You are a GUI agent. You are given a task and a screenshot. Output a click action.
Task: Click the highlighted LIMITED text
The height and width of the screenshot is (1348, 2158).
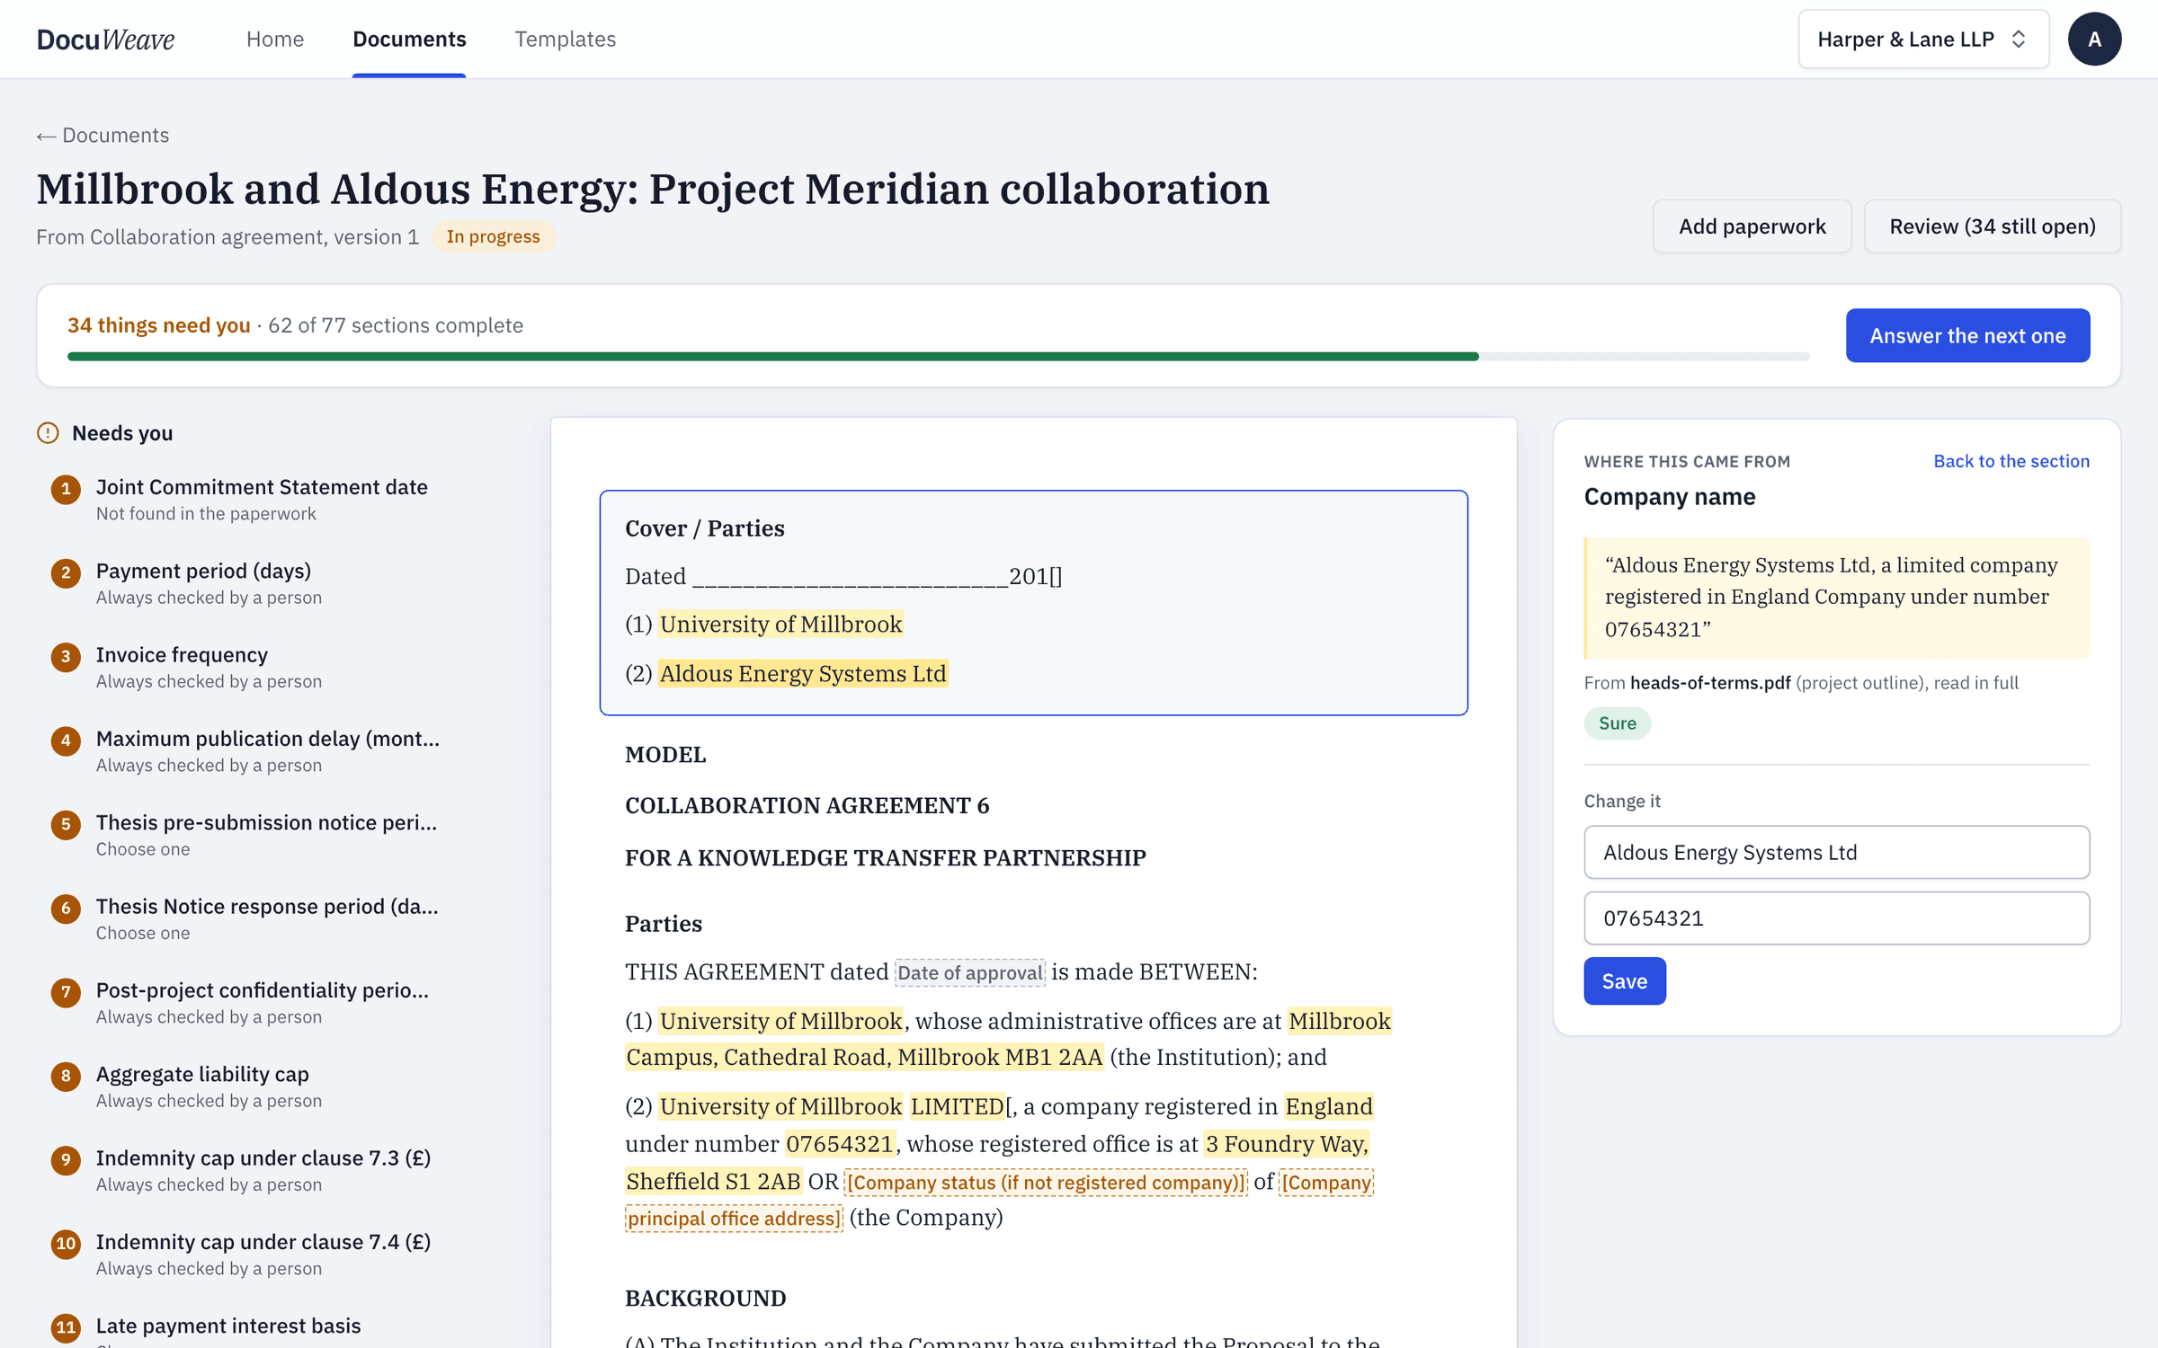click(x=957, y=1106)
